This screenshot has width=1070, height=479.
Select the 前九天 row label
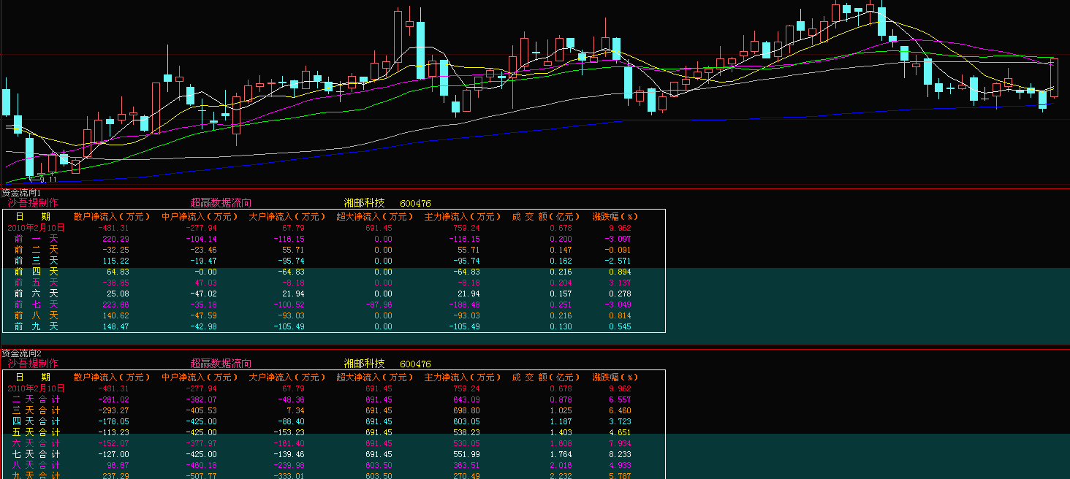coord(36,326)
